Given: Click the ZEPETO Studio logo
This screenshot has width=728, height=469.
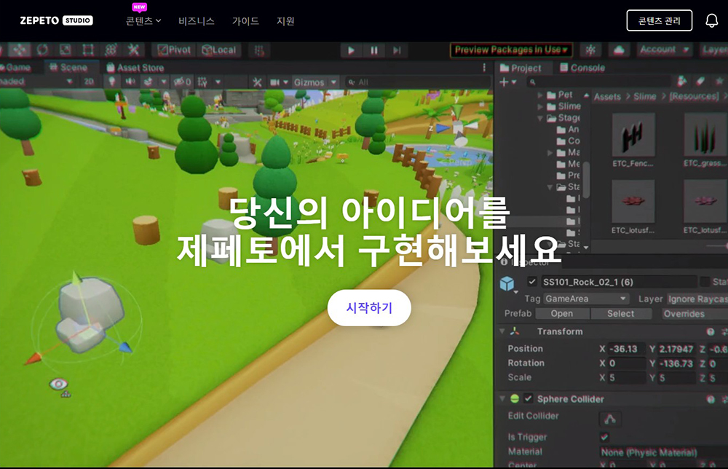Looking at the screenshot, I should 56,20.
